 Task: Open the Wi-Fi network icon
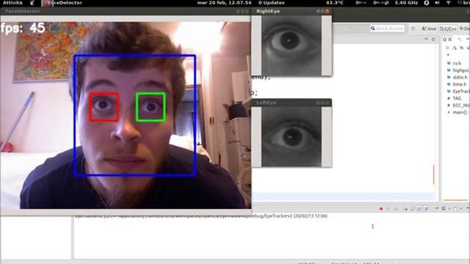click(x=449, y=3)
